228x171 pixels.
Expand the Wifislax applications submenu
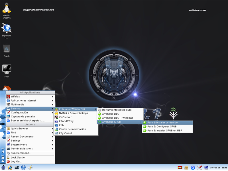tap(30, 97)
